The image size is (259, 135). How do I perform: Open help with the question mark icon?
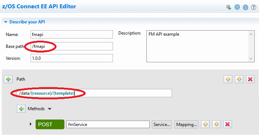(x=254, y=7)
